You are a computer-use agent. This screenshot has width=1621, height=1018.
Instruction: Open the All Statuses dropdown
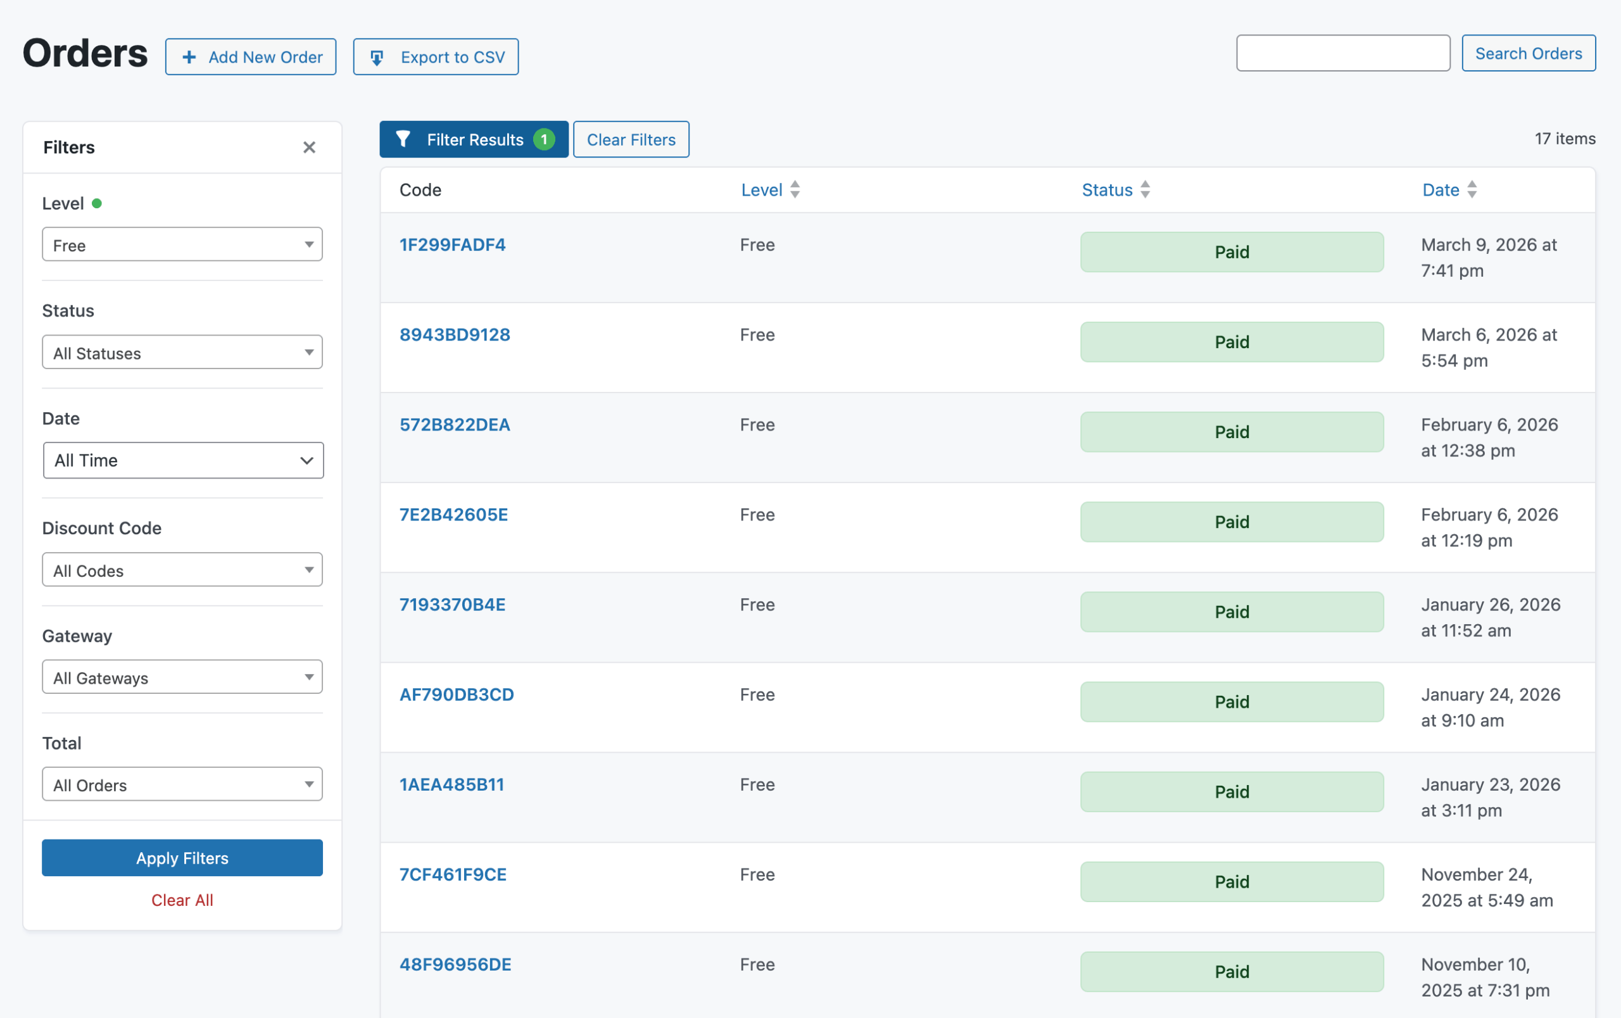tap(182, 353)
